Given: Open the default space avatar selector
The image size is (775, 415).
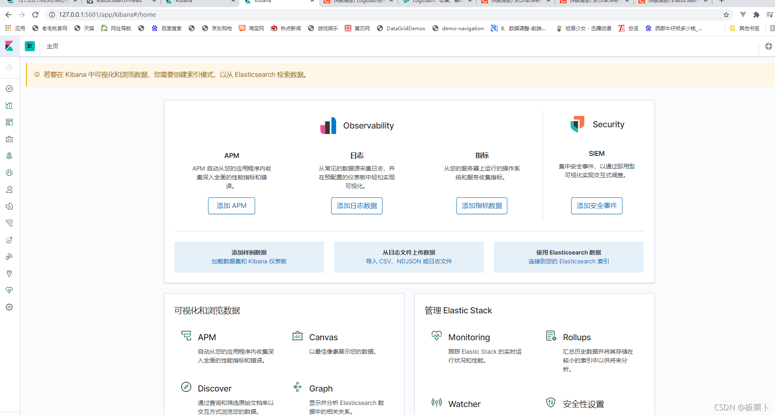Looking at the screenshot, I should [30, 46].
